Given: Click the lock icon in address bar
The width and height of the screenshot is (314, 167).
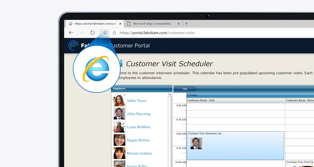Looking at the screenshot, I should [114, 33].
